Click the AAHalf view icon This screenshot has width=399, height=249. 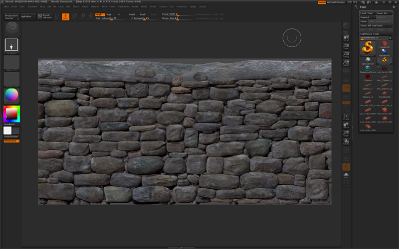(x=347, y=64)
